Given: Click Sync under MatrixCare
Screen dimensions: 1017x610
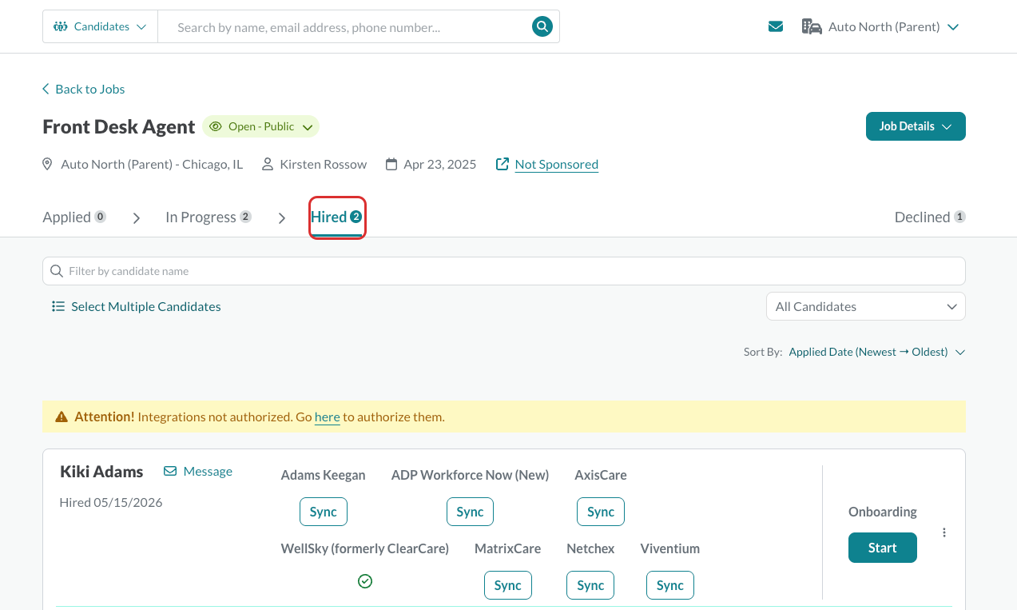Looking at the screenshot, I should click(508, 585).
